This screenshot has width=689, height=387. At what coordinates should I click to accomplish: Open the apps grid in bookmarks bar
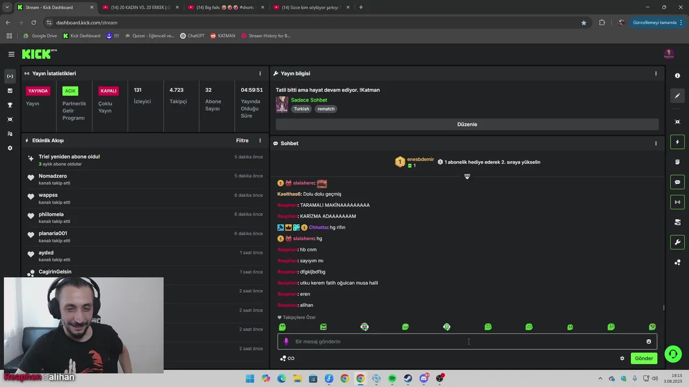coord(9,36)
